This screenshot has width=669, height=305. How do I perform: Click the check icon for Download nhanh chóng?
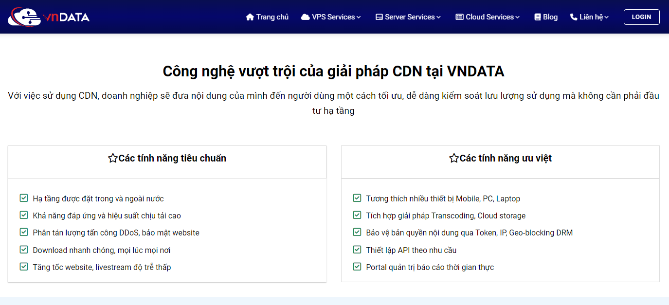tap(23, 250)
